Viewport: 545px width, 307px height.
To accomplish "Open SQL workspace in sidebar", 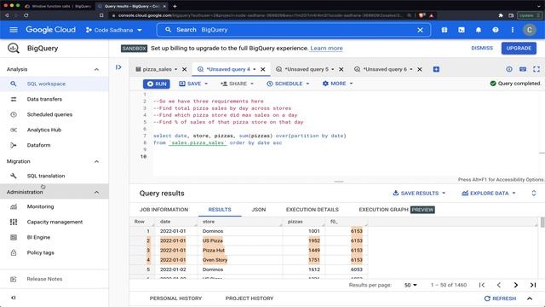I will (54, 84).
